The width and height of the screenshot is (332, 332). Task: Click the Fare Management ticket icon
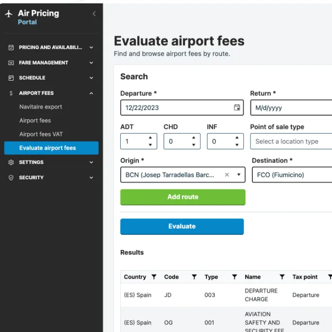click(x=11, y=62)
